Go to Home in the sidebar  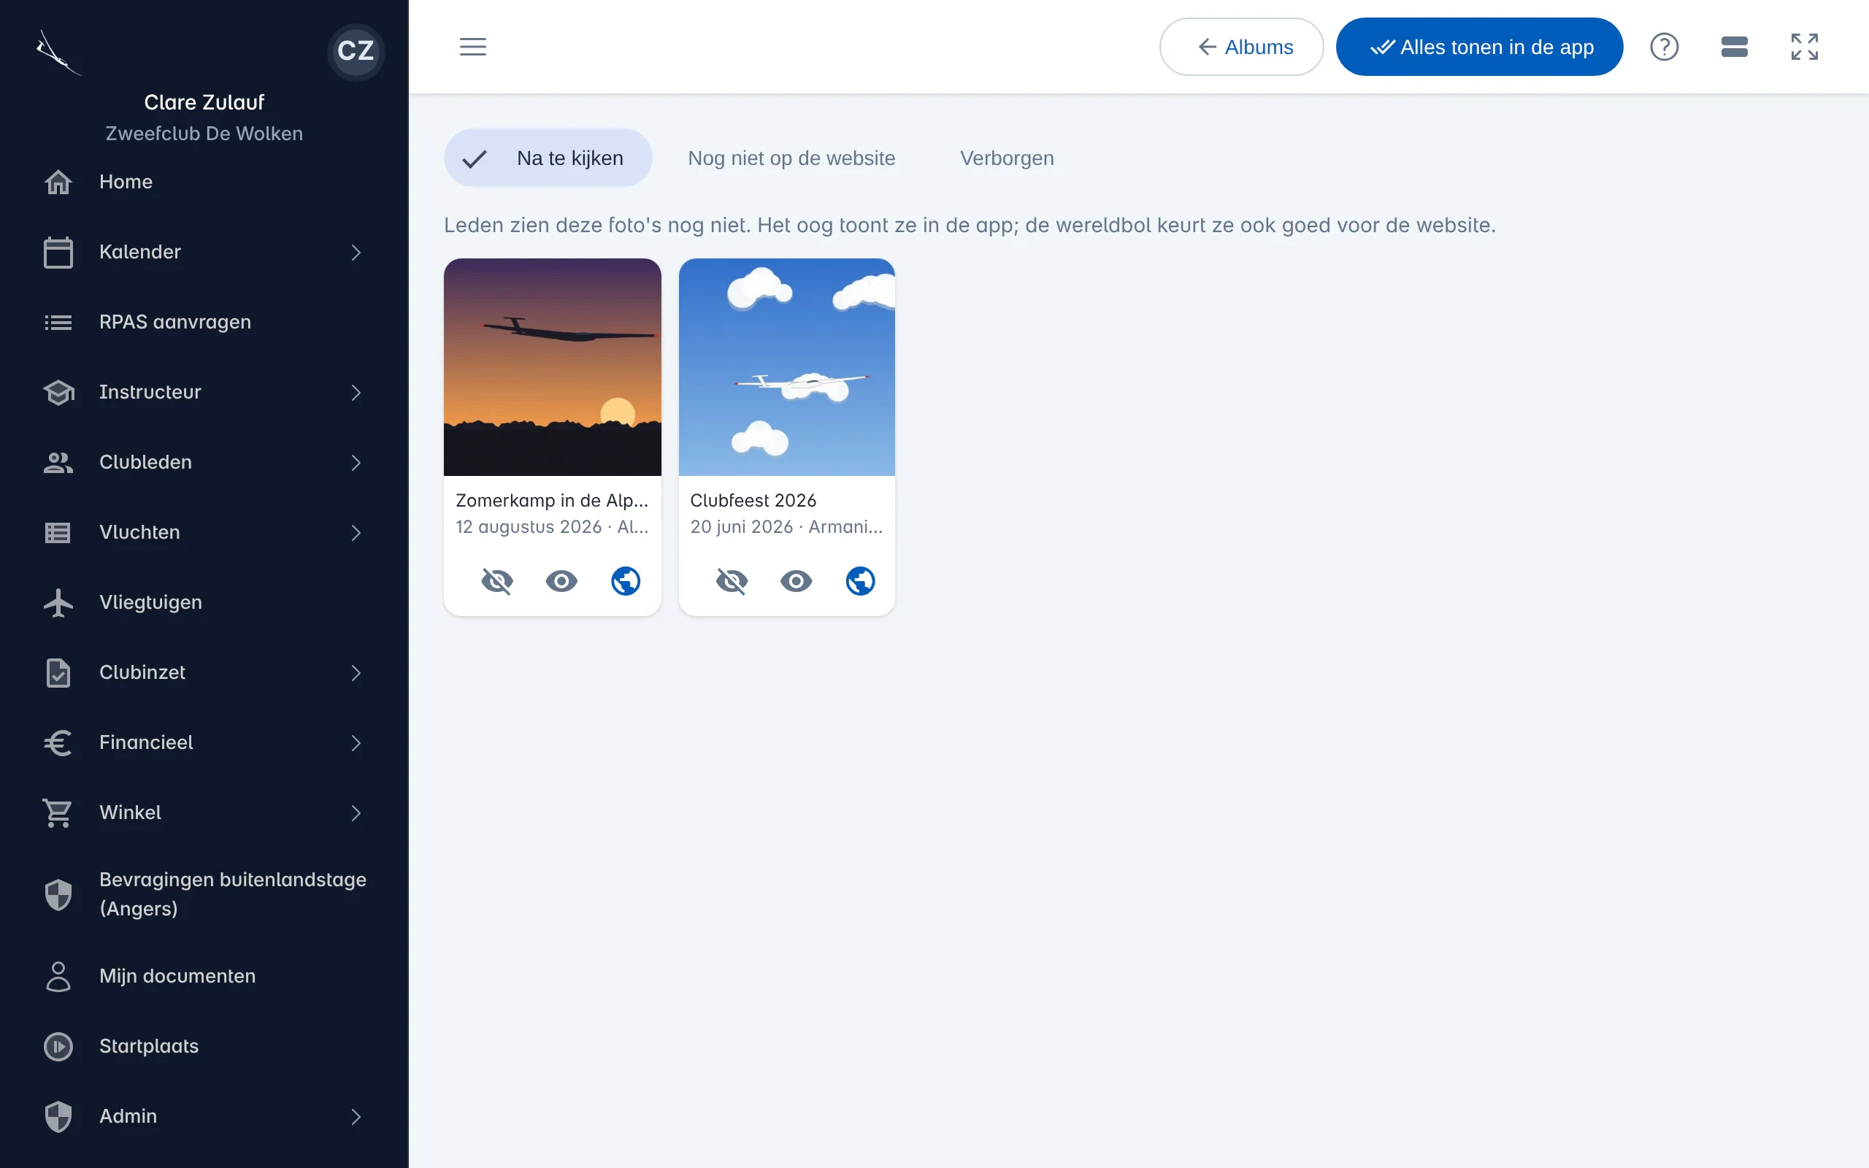(204, 182)
